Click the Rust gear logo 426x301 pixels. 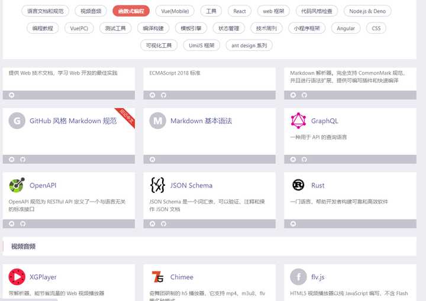click(x=298, y=185)
